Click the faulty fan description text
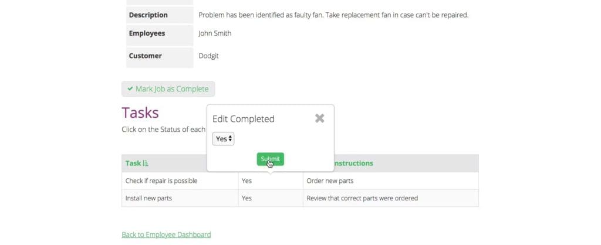Screen dimensions: 601x245 (333, 15)
